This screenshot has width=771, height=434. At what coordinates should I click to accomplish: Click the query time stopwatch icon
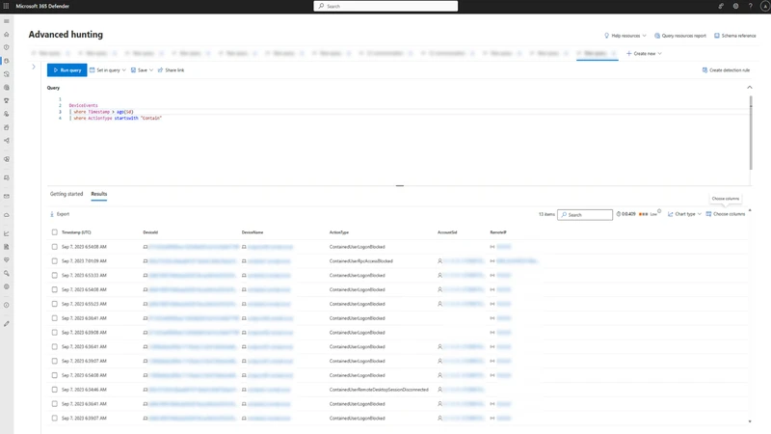(619, 214)
